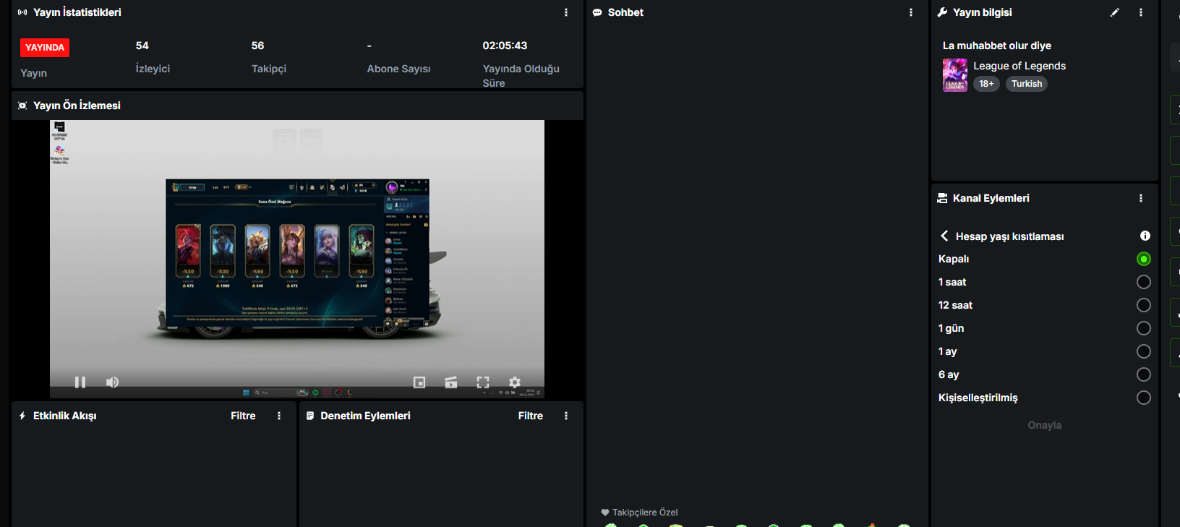The height and width of the screenshot is (527, 1180).
Task: Click the "İzleyici" stat label
Action: (153, 69)
